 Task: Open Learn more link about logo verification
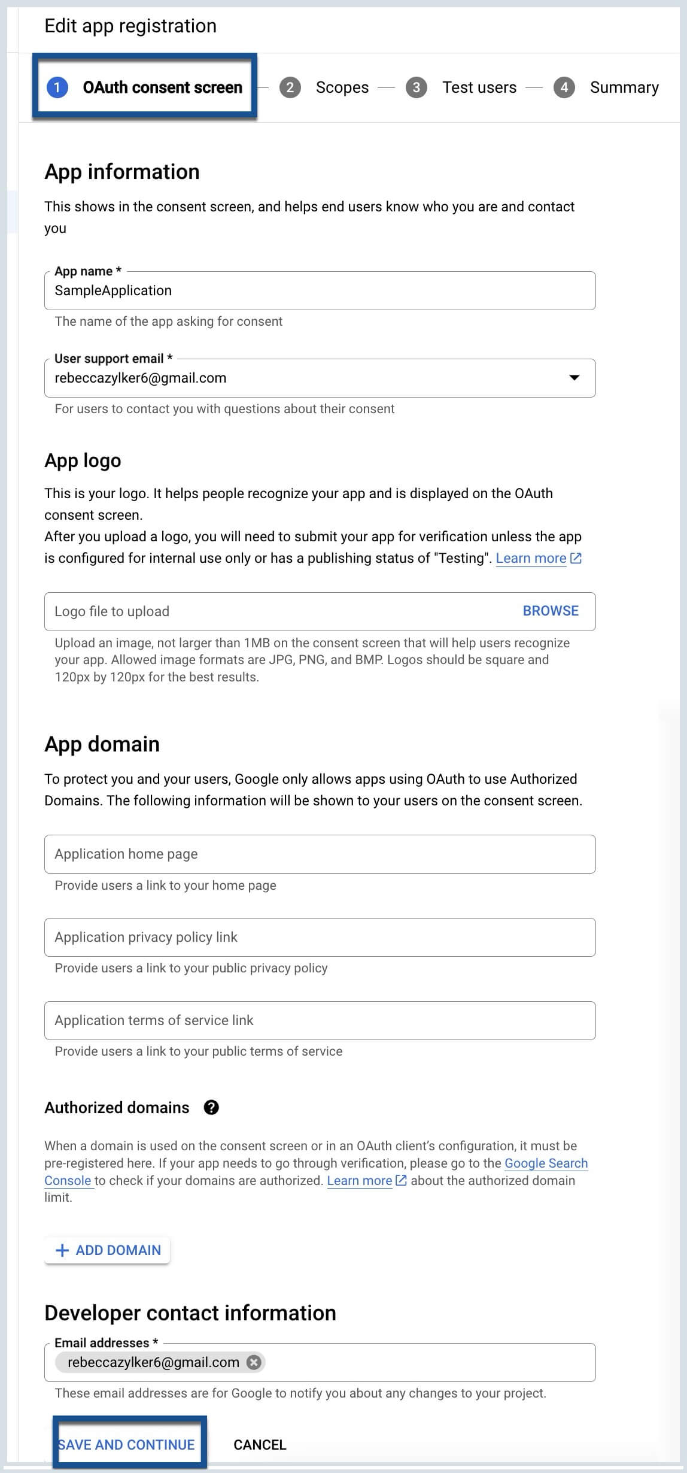531,558
